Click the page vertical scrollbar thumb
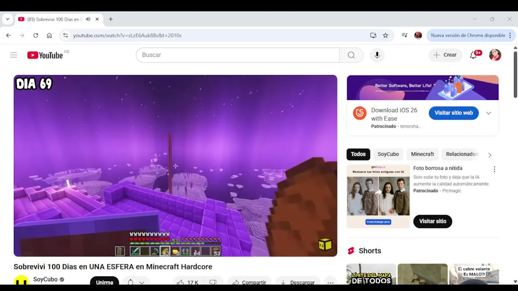The width and height of the screenshot is (518, 291). [515, 74]
